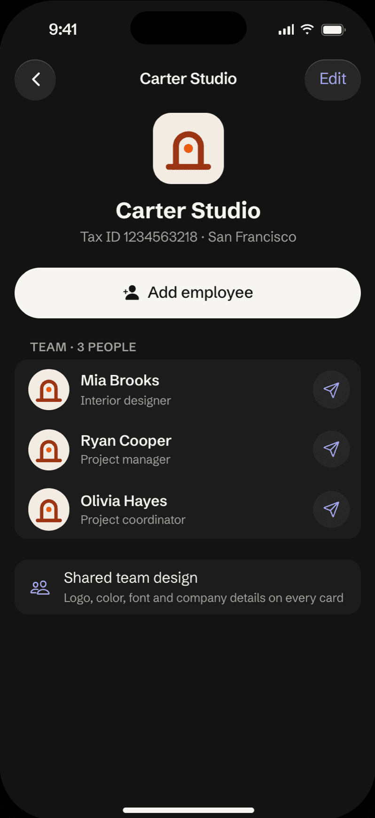Select the Ryan Cooper name
The height and width of the screenshot is (818, 375).
pyautogui.click(x=126, y=441)
